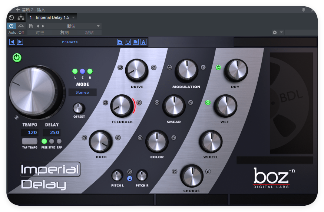Click the 对照 (compare) button
Viewport: 324px width, 212px height.
click(x=40, y=33)
